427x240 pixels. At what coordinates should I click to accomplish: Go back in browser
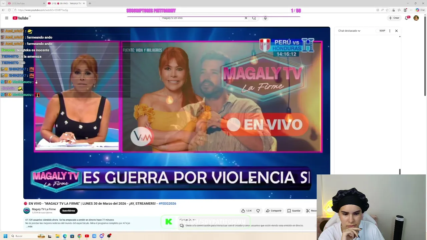click(x=3, y=10)
